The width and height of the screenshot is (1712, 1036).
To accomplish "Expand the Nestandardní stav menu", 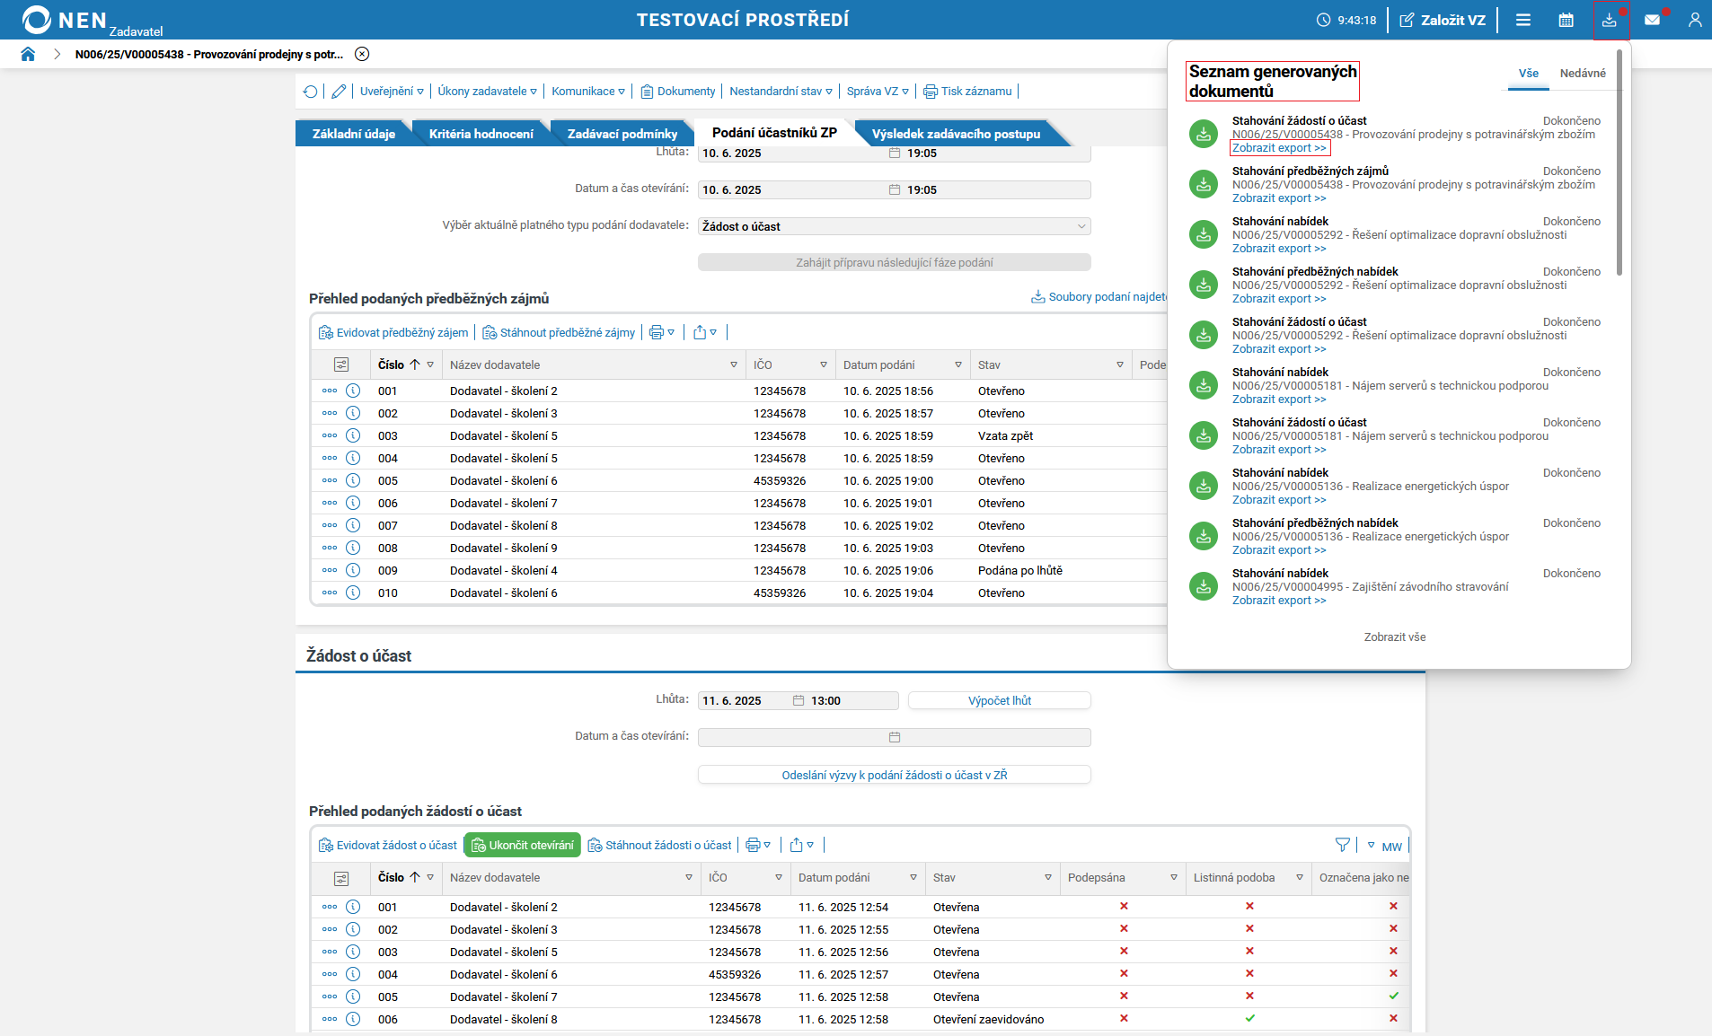I will tap(781, 92).
